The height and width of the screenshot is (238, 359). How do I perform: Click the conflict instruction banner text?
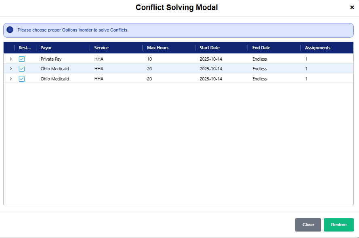point(73,30)
